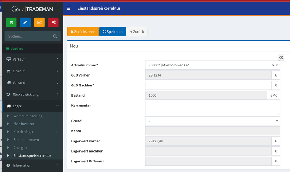Viewport: 290px width, 172px height.
Task: Open the red gears settings quick button
Action: point(53,22)
